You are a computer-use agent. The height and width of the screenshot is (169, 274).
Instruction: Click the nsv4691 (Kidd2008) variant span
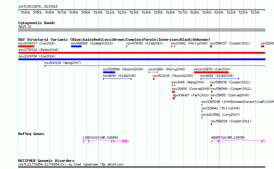coord(220,79)
